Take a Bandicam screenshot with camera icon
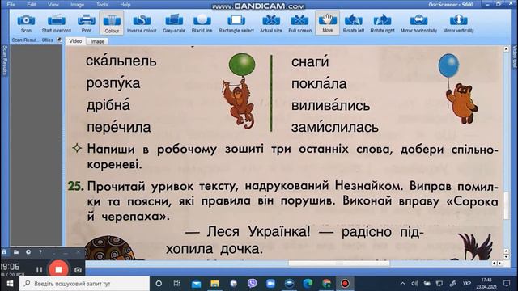This screenshot has width=518, height=291. (x=78, y=270)
